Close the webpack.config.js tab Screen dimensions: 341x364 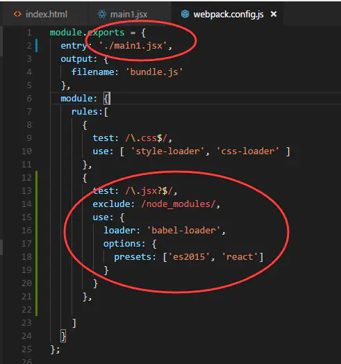click(x=274, y=14)
